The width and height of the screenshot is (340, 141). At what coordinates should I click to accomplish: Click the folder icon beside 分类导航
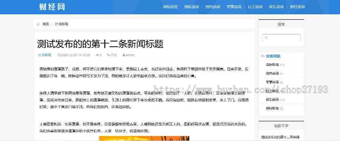(263, 56)
